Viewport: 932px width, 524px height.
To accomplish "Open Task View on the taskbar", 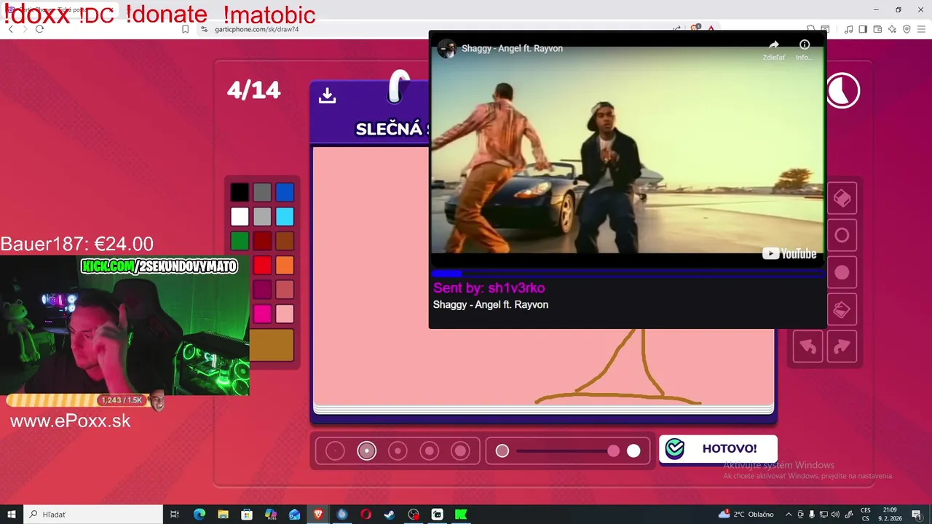I will click(175, 515).
